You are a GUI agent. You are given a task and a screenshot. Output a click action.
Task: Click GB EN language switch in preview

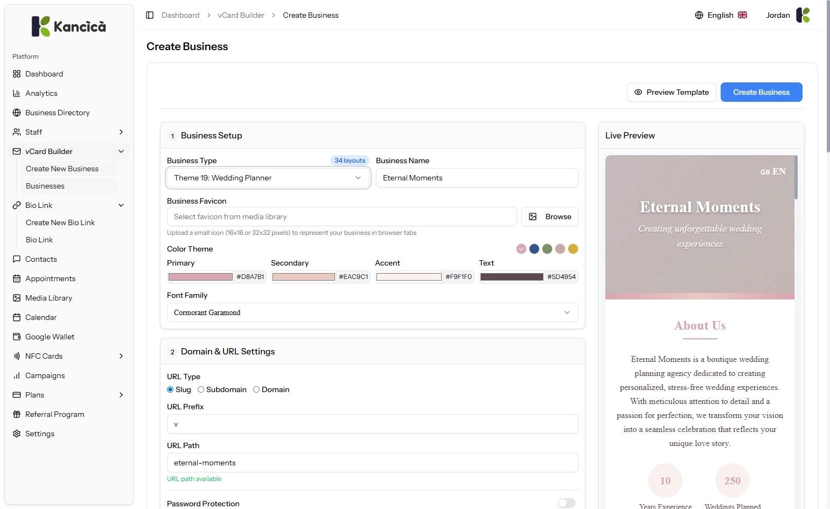pyautogui.click(x=773, y=172)
